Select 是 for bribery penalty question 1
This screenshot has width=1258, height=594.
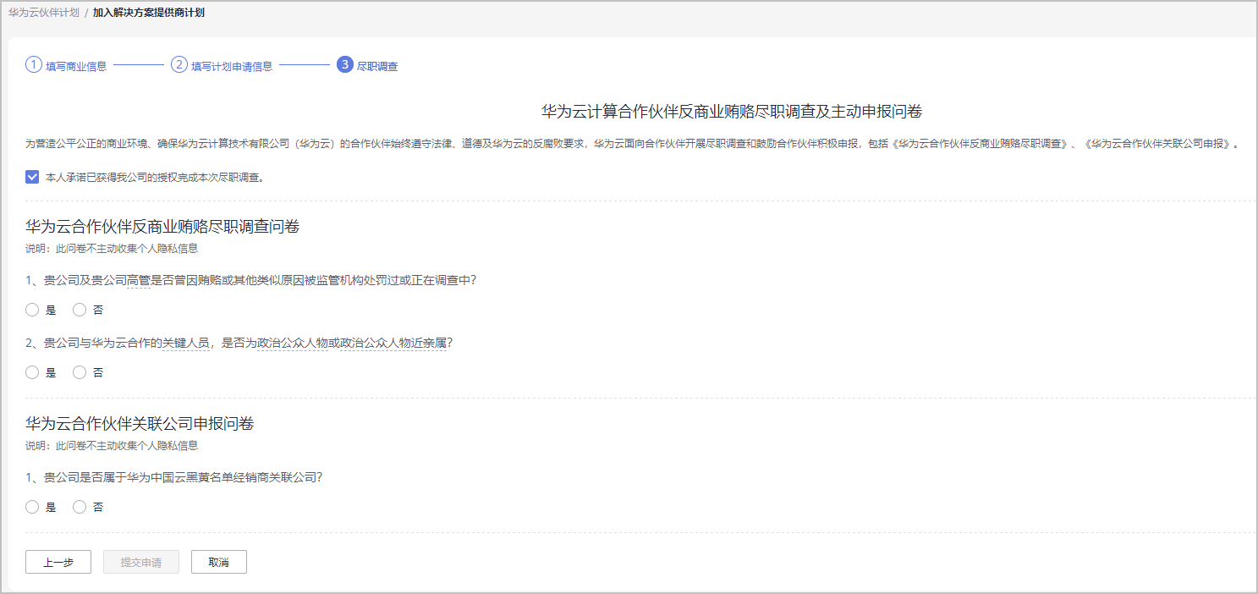[33, 310]
